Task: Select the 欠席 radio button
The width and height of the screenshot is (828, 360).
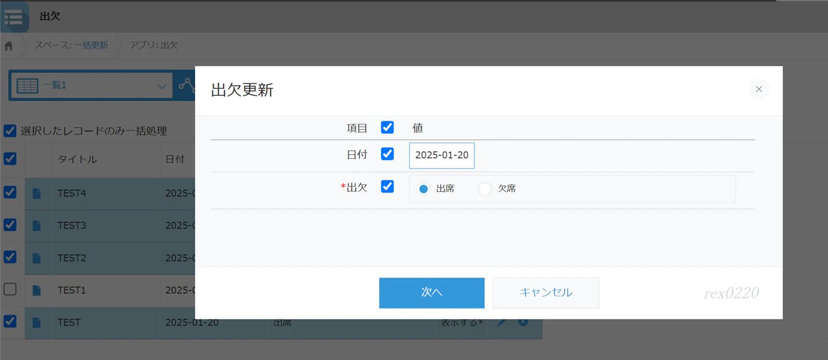Action: coord(485,189)
